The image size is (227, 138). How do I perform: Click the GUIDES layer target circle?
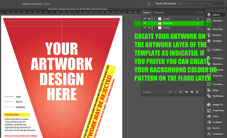coord(198,19)
